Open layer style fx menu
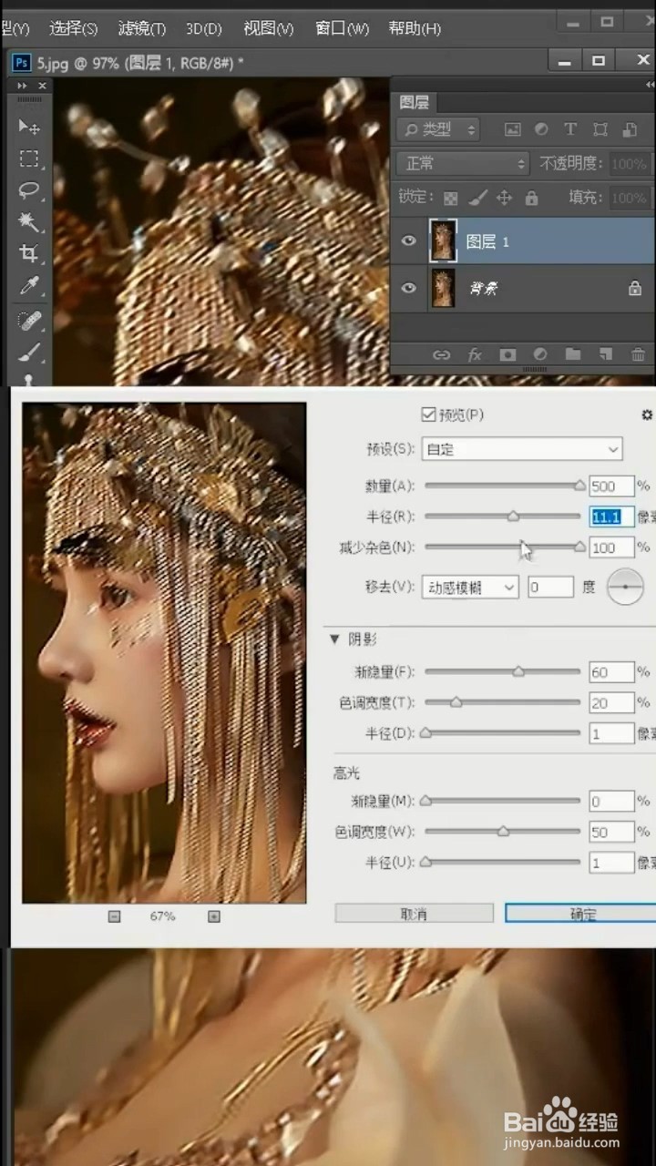The image size is (656, 1166). pyautogui.click(x=475, y=355)
